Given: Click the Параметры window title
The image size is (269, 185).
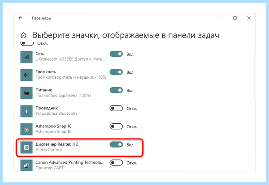Looking at the screenshot, I should coord(42,18).
